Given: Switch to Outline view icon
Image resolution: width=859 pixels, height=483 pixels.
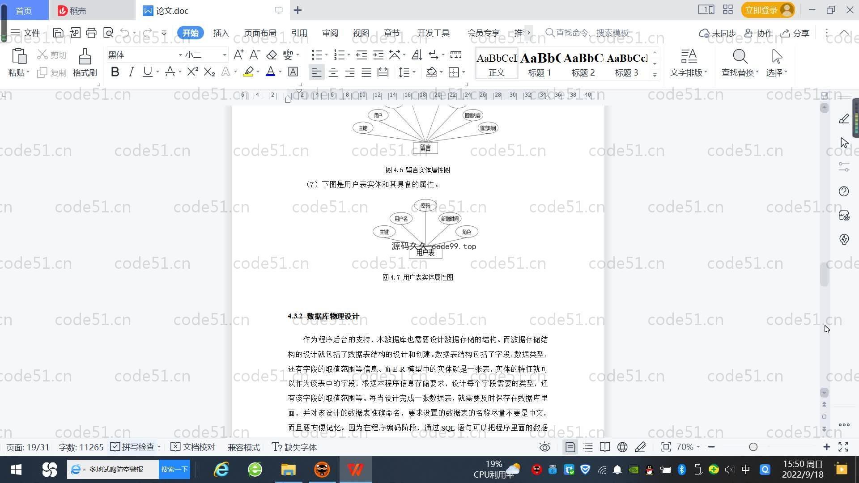Looking at the screenshot, I should pos(588,447).
